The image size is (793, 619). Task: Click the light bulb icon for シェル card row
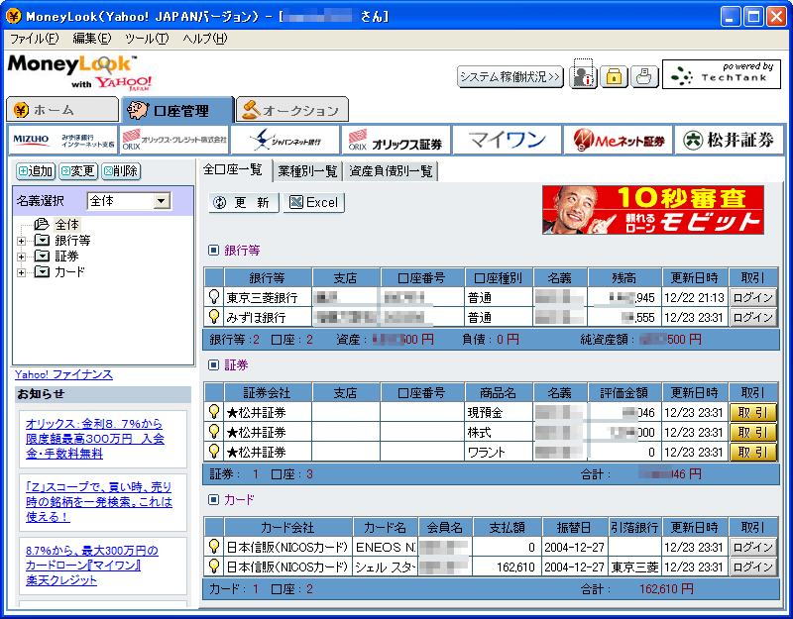(x=214, y=567)
